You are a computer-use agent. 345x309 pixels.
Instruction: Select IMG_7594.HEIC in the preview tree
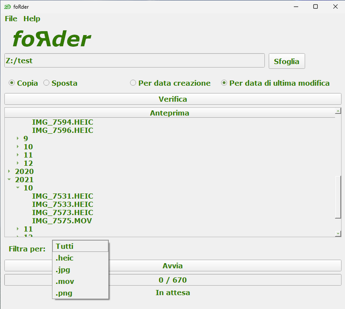pos(62,122)
